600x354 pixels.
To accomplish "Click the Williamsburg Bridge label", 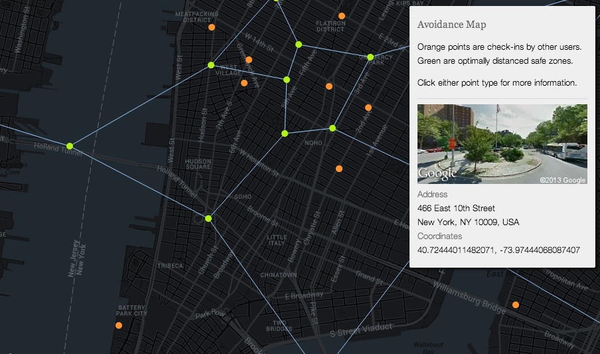I will click(x=470, y=296).
